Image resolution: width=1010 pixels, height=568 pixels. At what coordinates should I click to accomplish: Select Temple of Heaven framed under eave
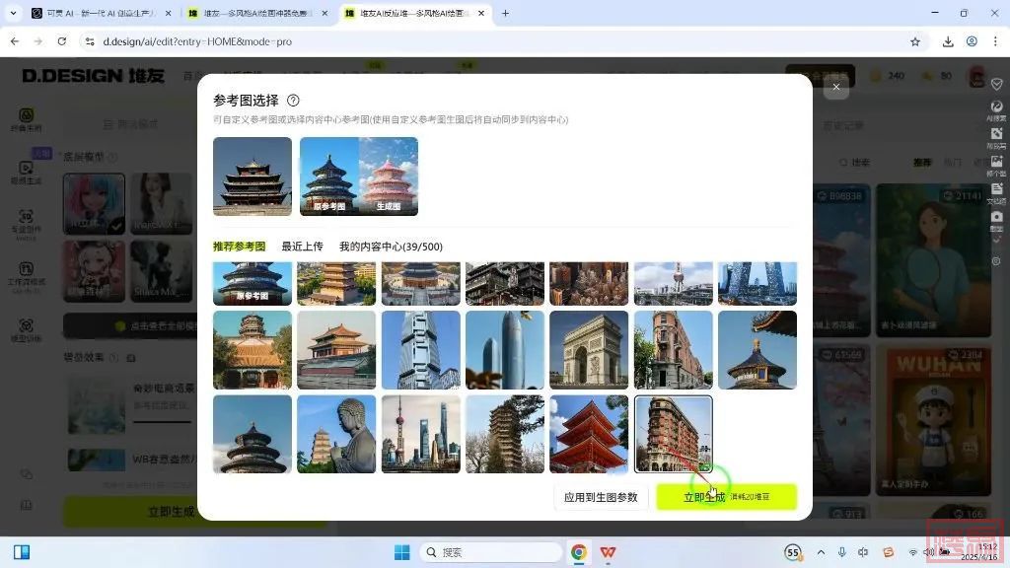click(x=757, y=350)
